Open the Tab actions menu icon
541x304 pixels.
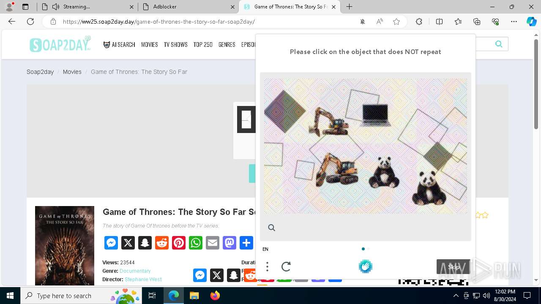click(25, 7)
